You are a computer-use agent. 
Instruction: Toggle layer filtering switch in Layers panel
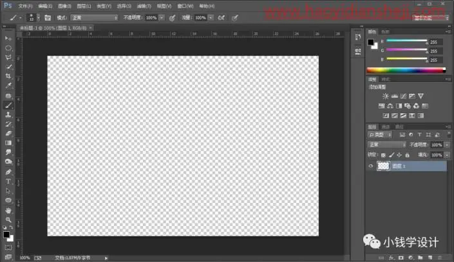[448, 135]
